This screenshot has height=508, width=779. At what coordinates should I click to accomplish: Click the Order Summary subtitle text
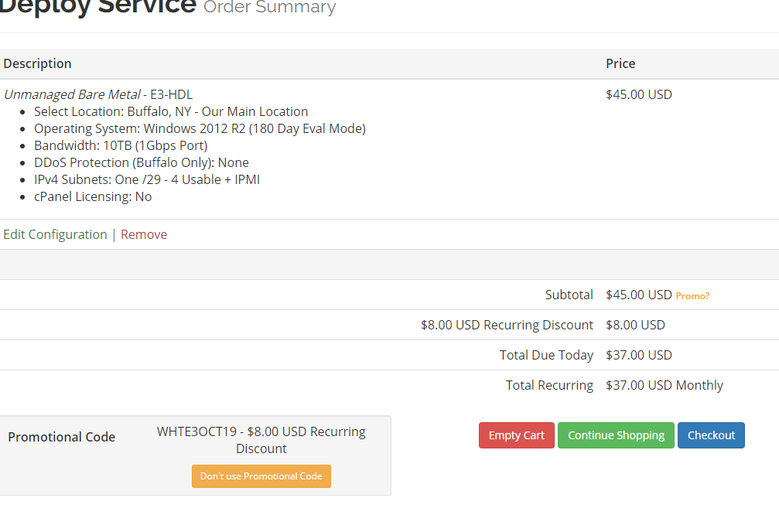tap(269, 8)
